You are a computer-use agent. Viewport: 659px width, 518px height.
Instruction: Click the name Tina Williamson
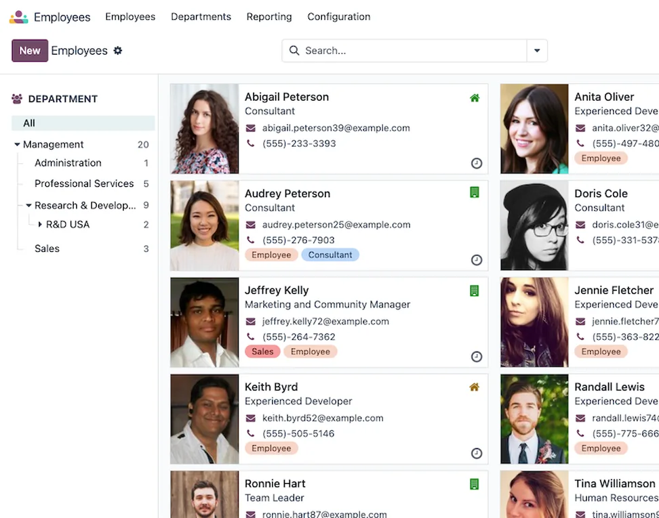[x=615, y=483]
